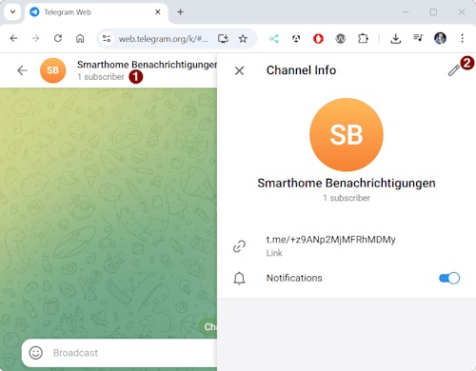This screenshot has height=371, width=476.
Task: Toggle the Notifications switch
Action: click(449, 278)
